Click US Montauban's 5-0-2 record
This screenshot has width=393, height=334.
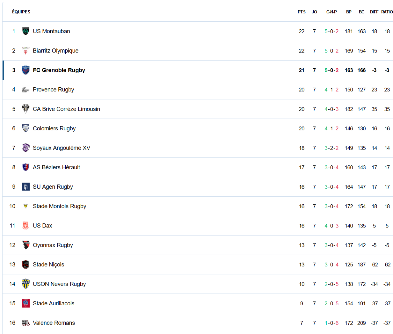coord(331,31)
